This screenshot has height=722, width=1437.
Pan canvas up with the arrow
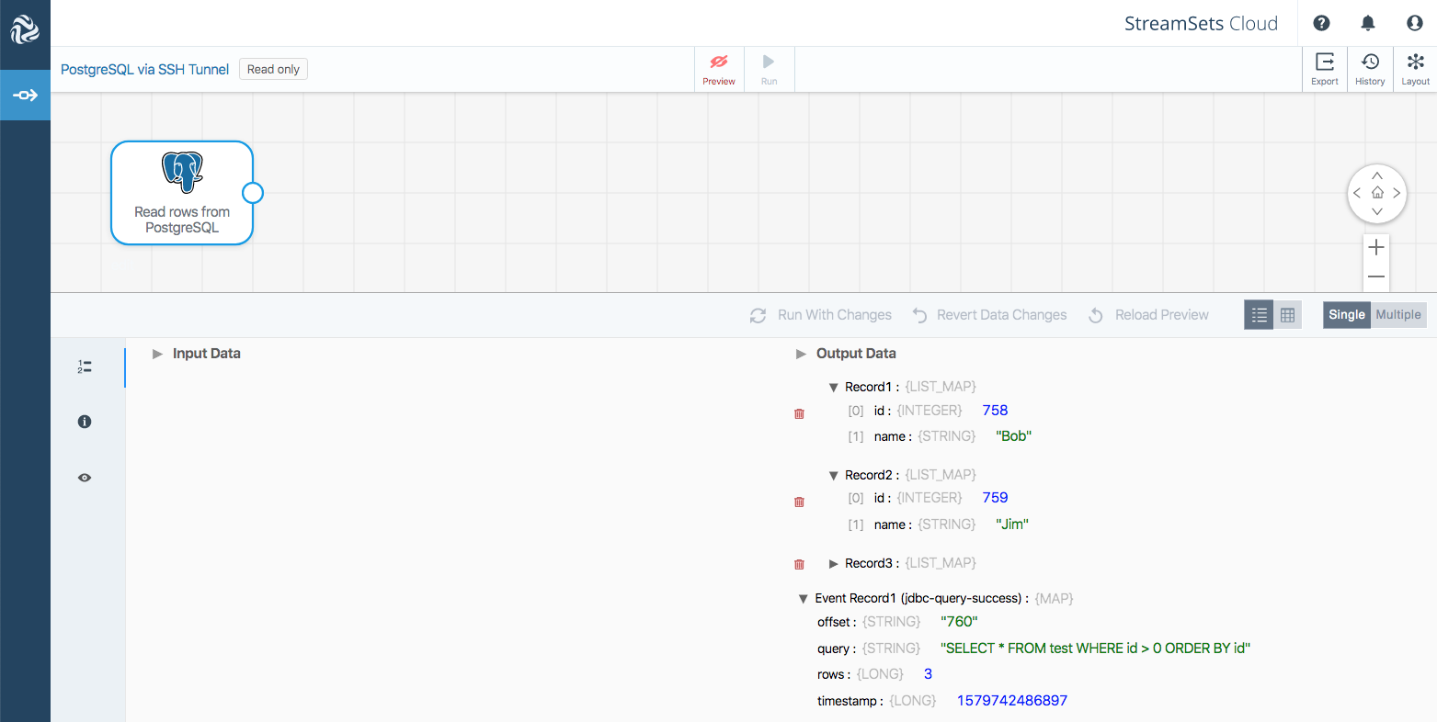(1377, 175)
